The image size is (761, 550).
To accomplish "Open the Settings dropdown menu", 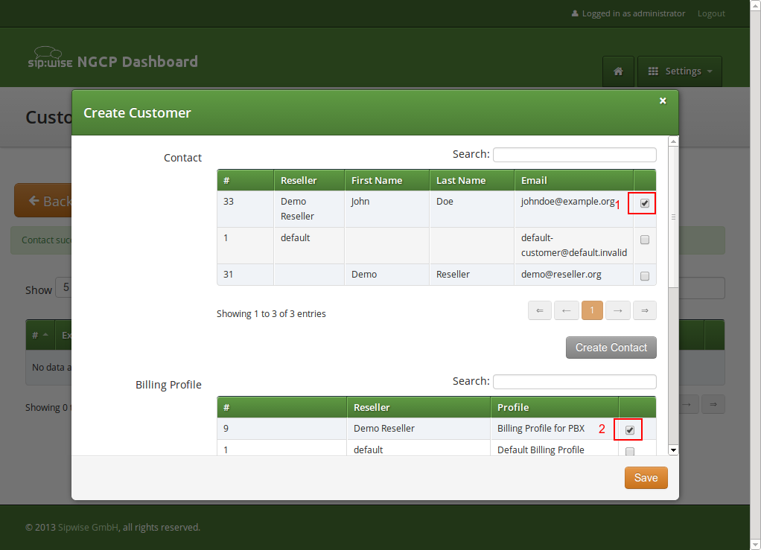I will 679,71.
